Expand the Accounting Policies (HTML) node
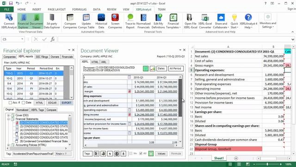 (8, 145)
